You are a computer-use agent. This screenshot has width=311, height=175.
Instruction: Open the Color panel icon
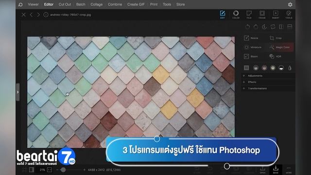[236, 15]
